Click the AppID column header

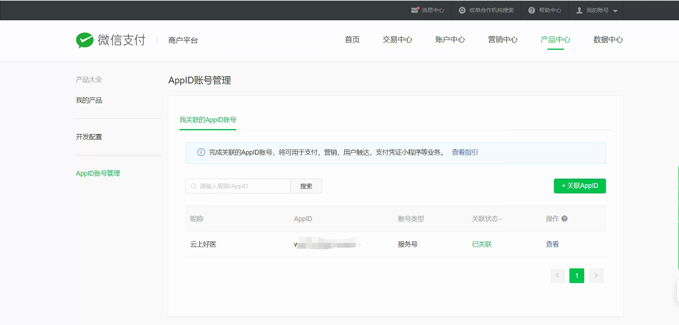(303, 219)
